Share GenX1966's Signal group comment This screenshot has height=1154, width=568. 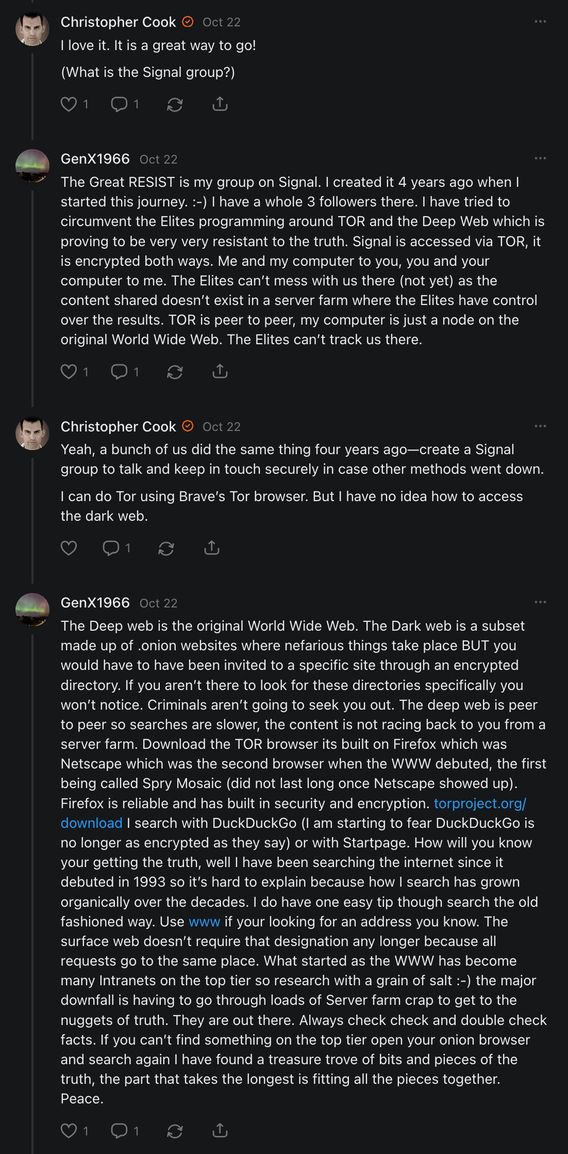[220, 371]
